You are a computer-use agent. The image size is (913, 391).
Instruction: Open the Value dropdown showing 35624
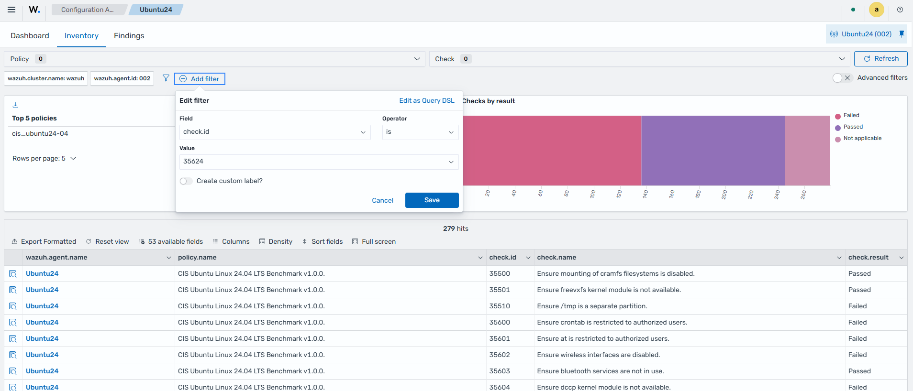point(319,162)
